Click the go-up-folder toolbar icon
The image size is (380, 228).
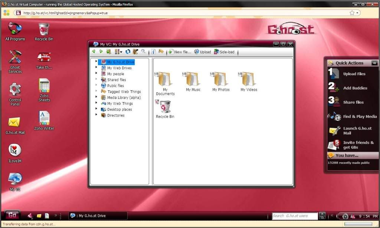tap(109, 51)
